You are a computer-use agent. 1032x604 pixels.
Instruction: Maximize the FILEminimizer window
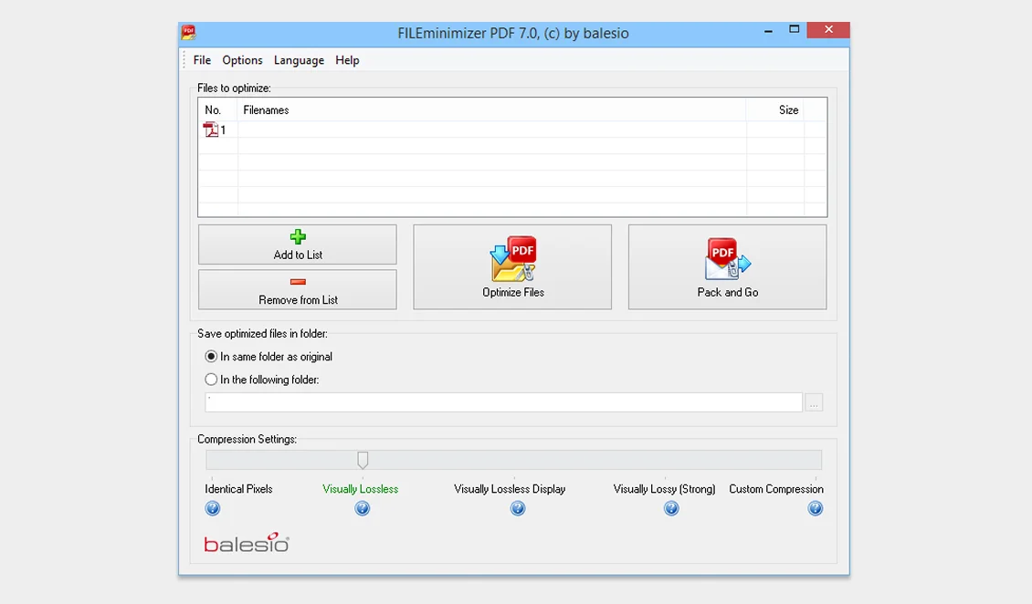[795, 29]
